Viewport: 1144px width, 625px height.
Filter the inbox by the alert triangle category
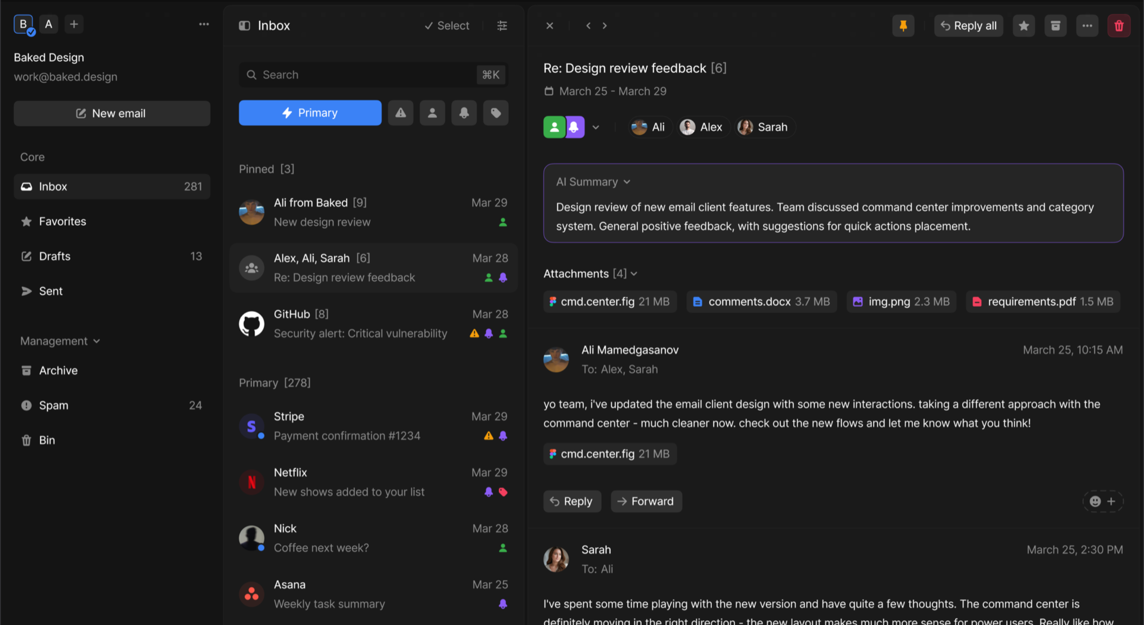coord(400,113)
